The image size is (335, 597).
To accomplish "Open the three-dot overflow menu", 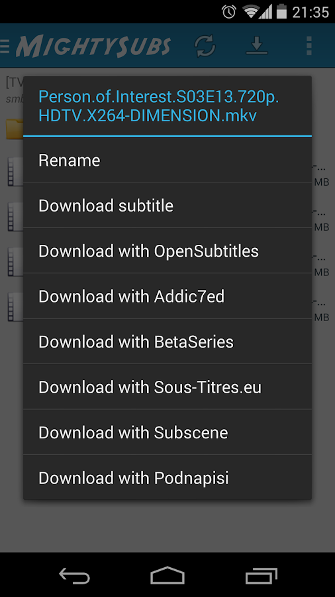I will pyautogui.click(x=309, y=46).
